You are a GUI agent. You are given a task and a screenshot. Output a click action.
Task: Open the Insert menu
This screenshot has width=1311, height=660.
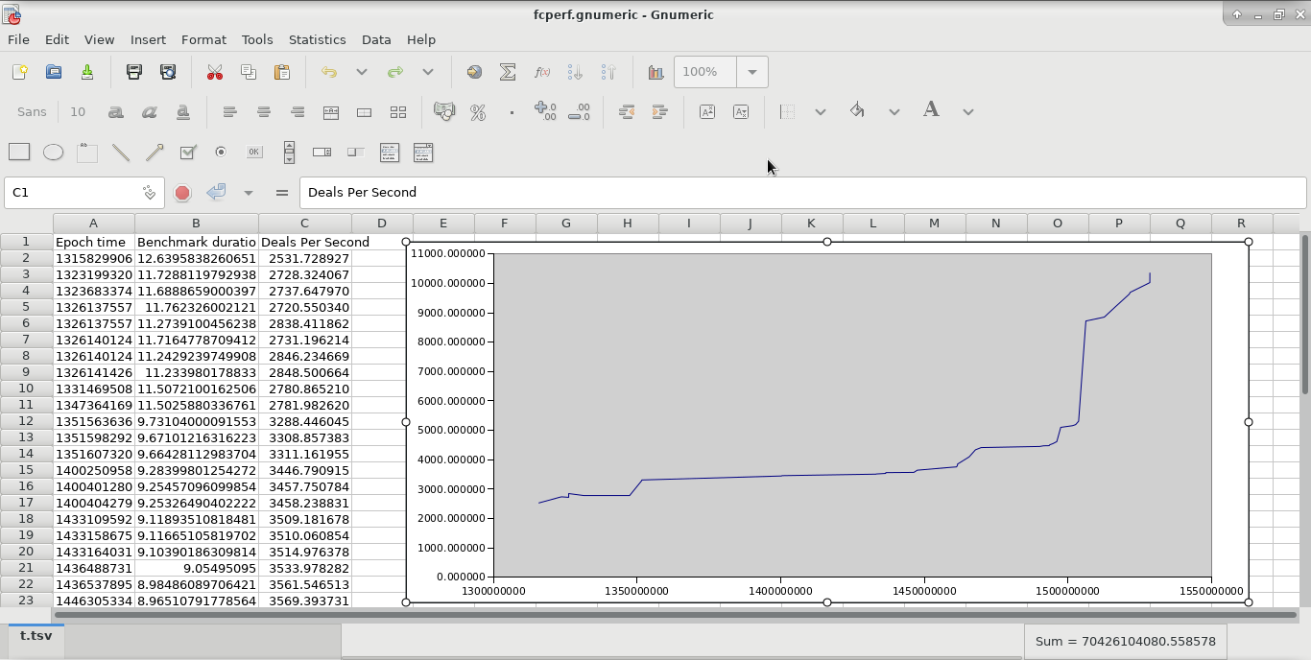[x=148, y=39]
